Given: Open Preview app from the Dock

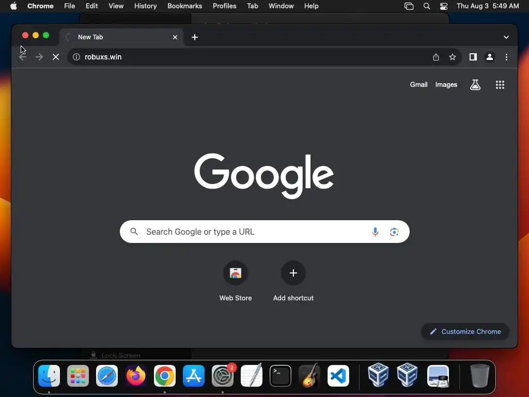Looking at the screenshot, I should point(438,375).
